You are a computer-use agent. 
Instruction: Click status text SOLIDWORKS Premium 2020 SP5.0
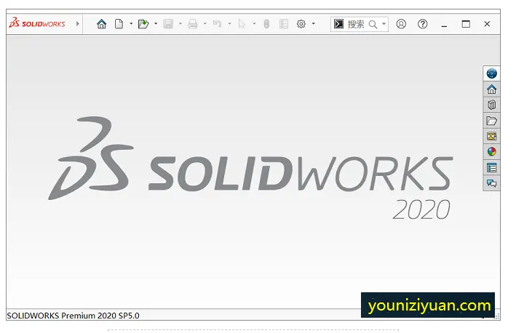(x=73, y=316)
